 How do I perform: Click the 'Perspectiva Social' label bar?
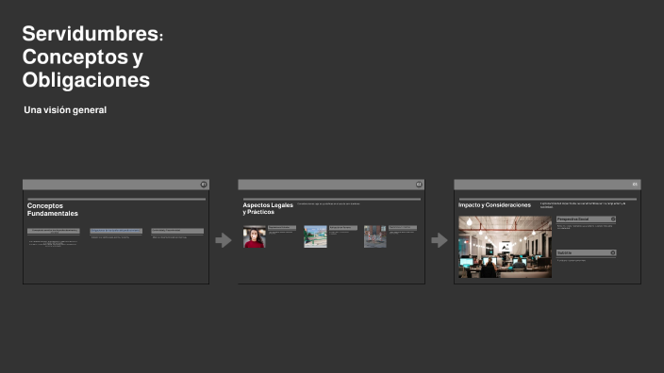[586, 219]
